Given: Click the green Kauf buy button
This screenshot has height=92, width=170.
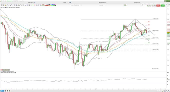Looking at the screenshot, I should (x=162, y=5).
